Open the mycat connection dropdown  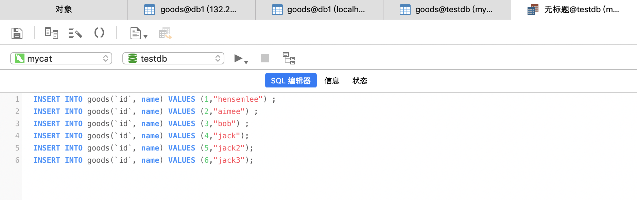pyautogui.click(x=61, y=58)
